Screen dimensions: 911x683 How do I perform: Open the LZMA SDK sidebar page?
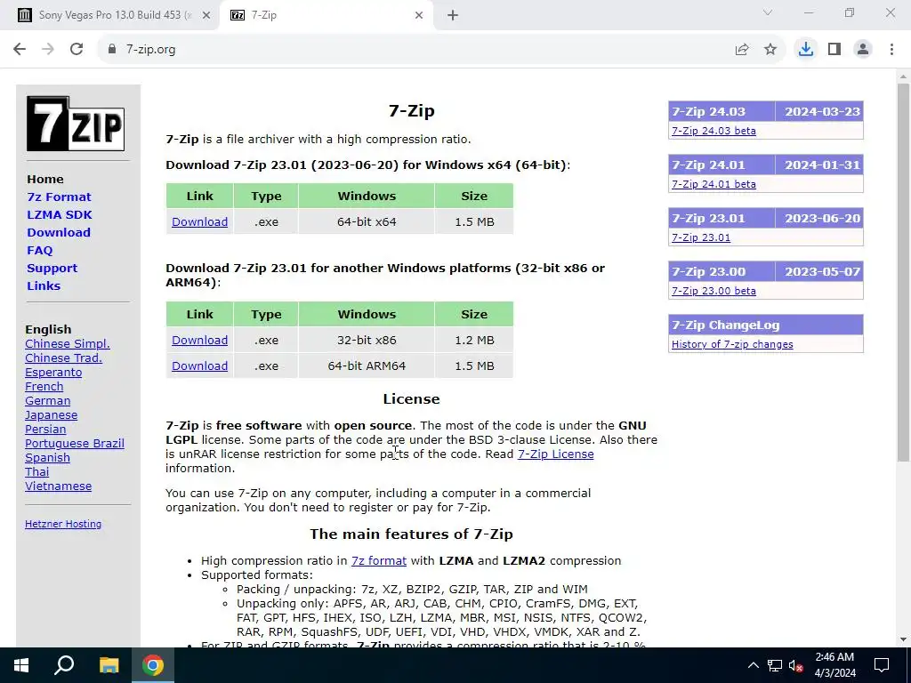click(x=60, y=215)
